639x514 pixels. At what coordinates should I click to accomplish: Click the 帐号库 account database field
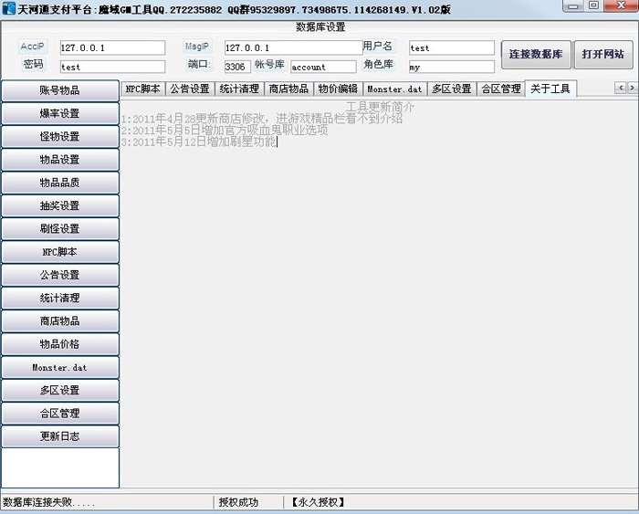323,67
